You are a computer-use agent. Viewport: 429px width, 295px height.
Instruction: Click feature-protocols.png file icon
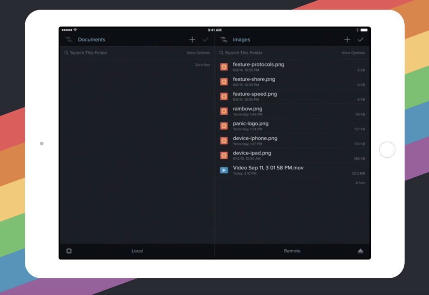click(x=224, y=67)
